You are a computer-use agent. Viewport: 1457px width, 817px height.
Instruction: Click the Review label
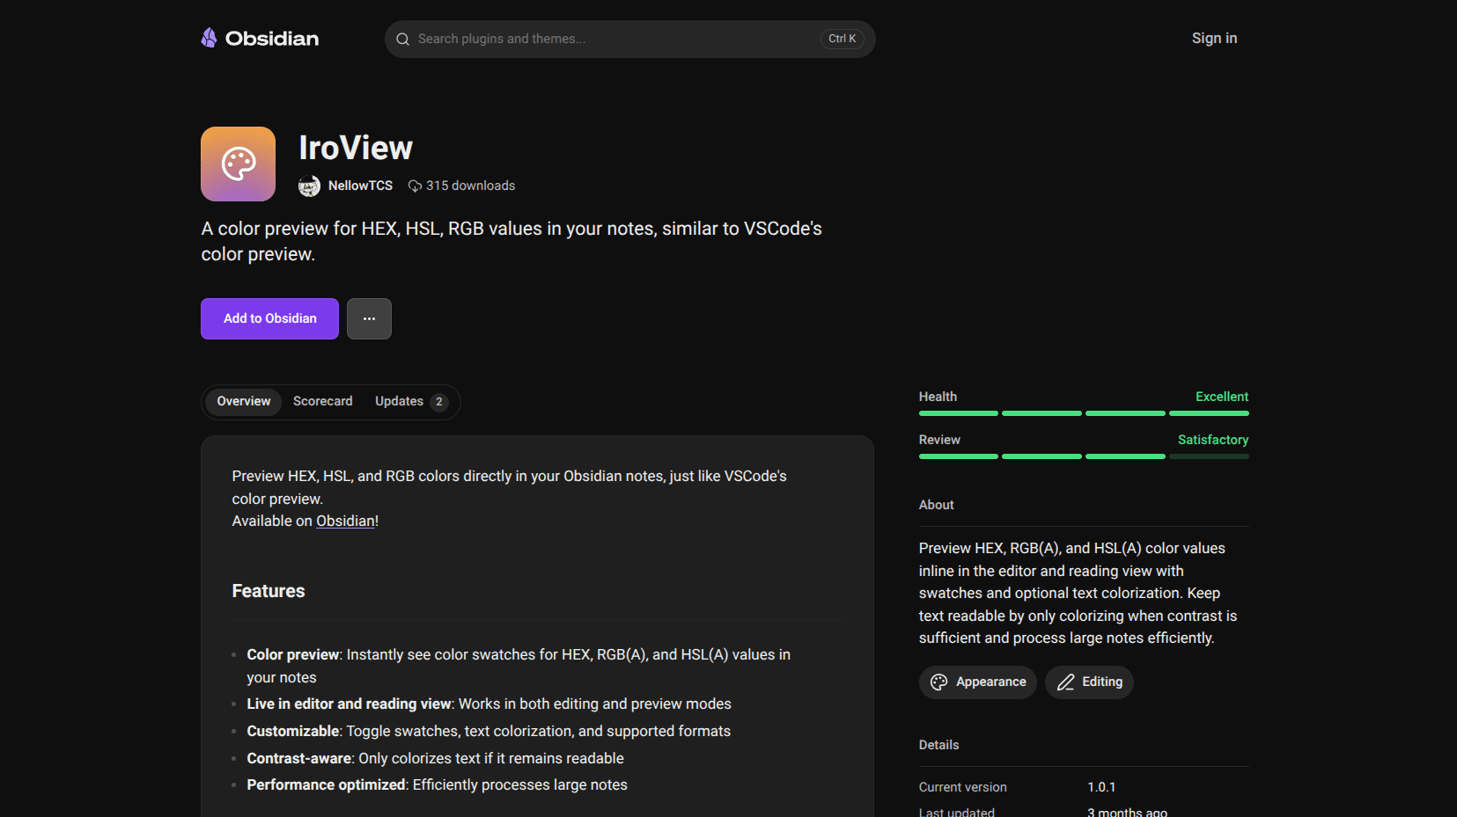[939, 440]
